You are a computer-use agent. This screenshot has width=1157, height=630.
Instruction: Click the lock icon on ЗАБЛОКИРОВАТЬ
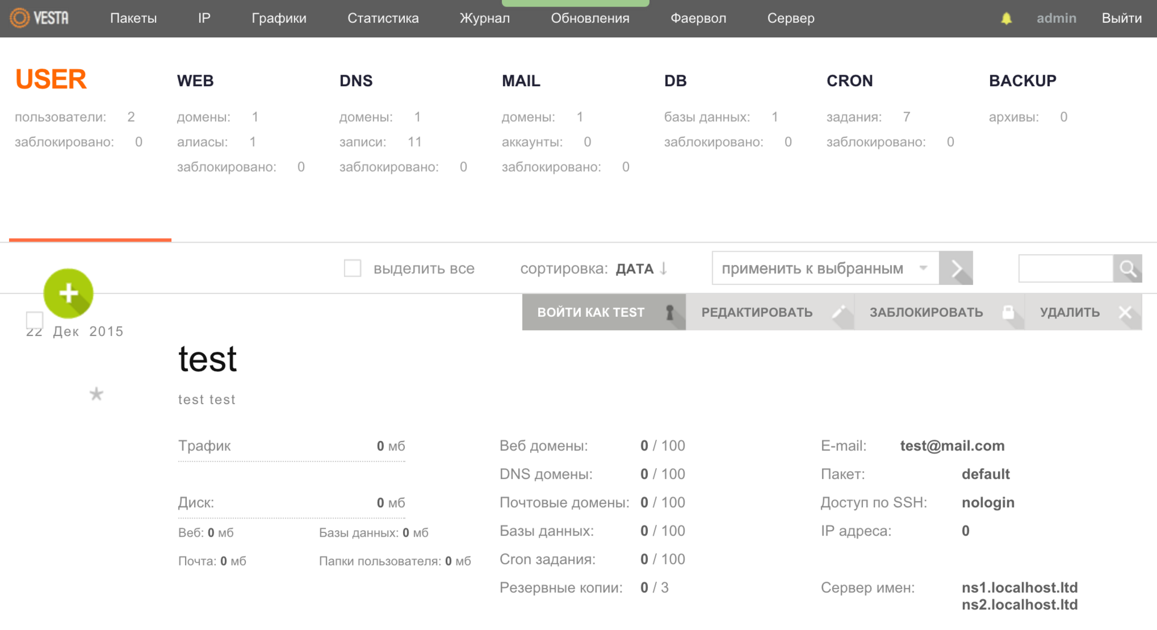point(1008,312)
